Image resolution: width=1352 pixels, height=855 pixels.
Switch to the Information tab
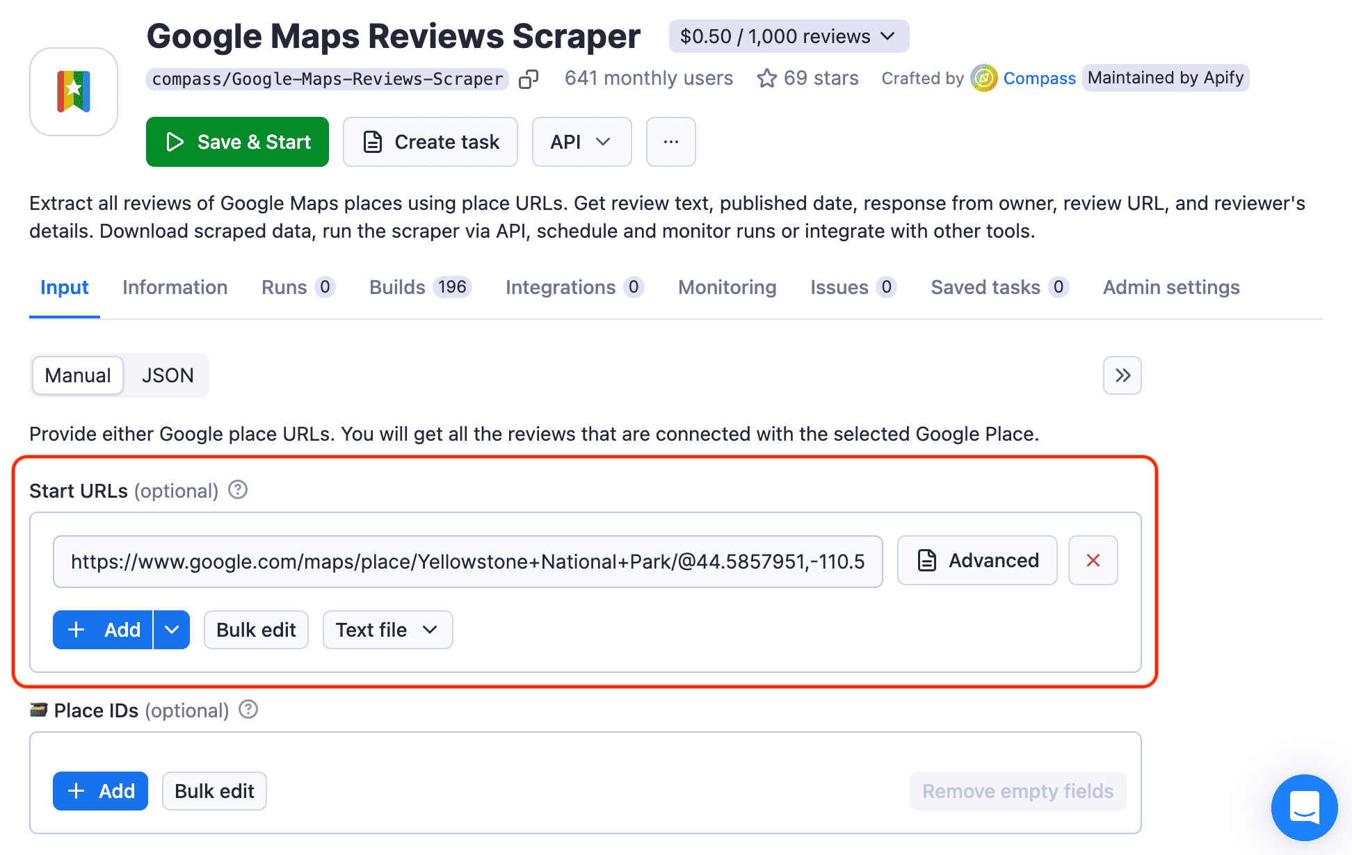tap(175, 287)
